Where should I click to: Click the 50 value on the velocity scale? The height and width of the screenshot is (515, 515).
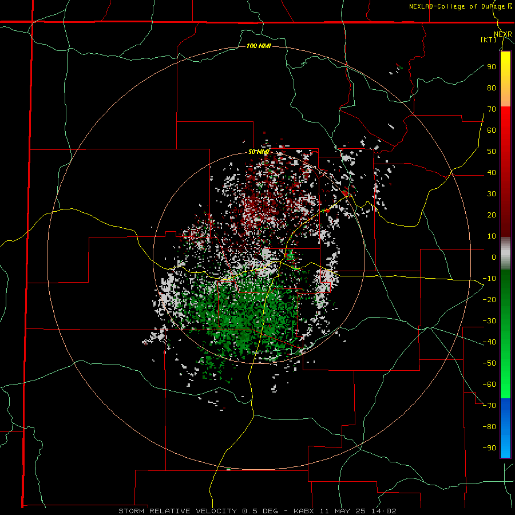coord(492,152)
